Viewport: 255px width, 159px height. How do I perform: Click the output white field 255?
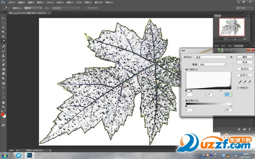point(228,110)
